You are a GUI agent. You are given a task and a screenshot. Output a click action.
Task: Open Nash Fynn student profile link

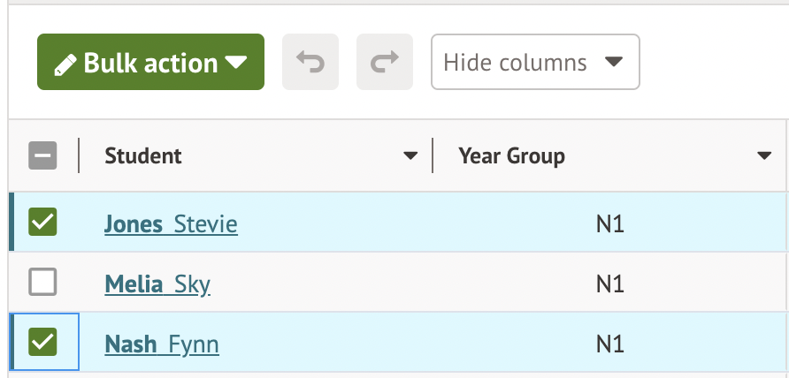click(162, 344)
